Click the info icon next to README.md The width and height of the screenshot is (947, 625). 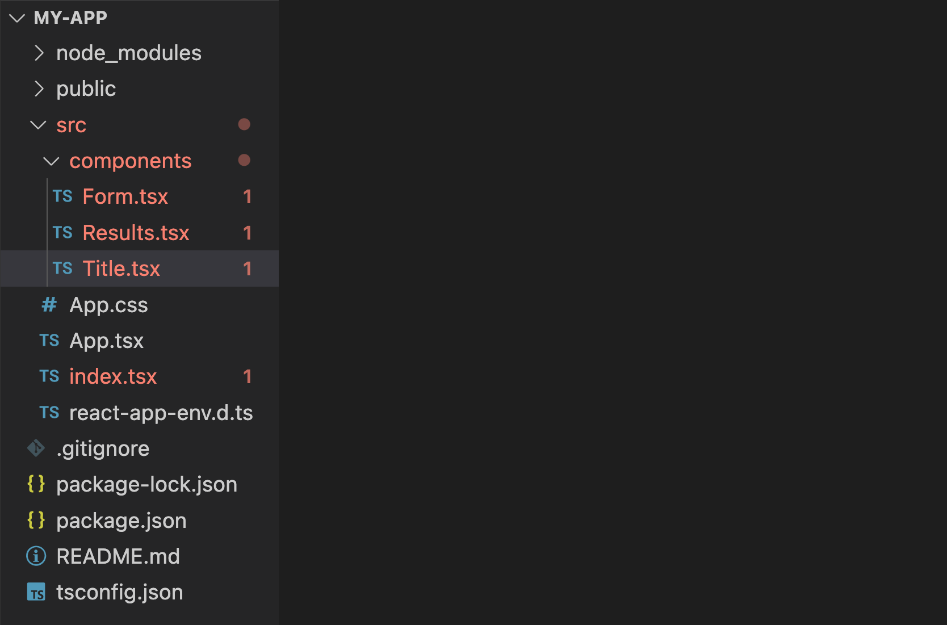[36, 556]
